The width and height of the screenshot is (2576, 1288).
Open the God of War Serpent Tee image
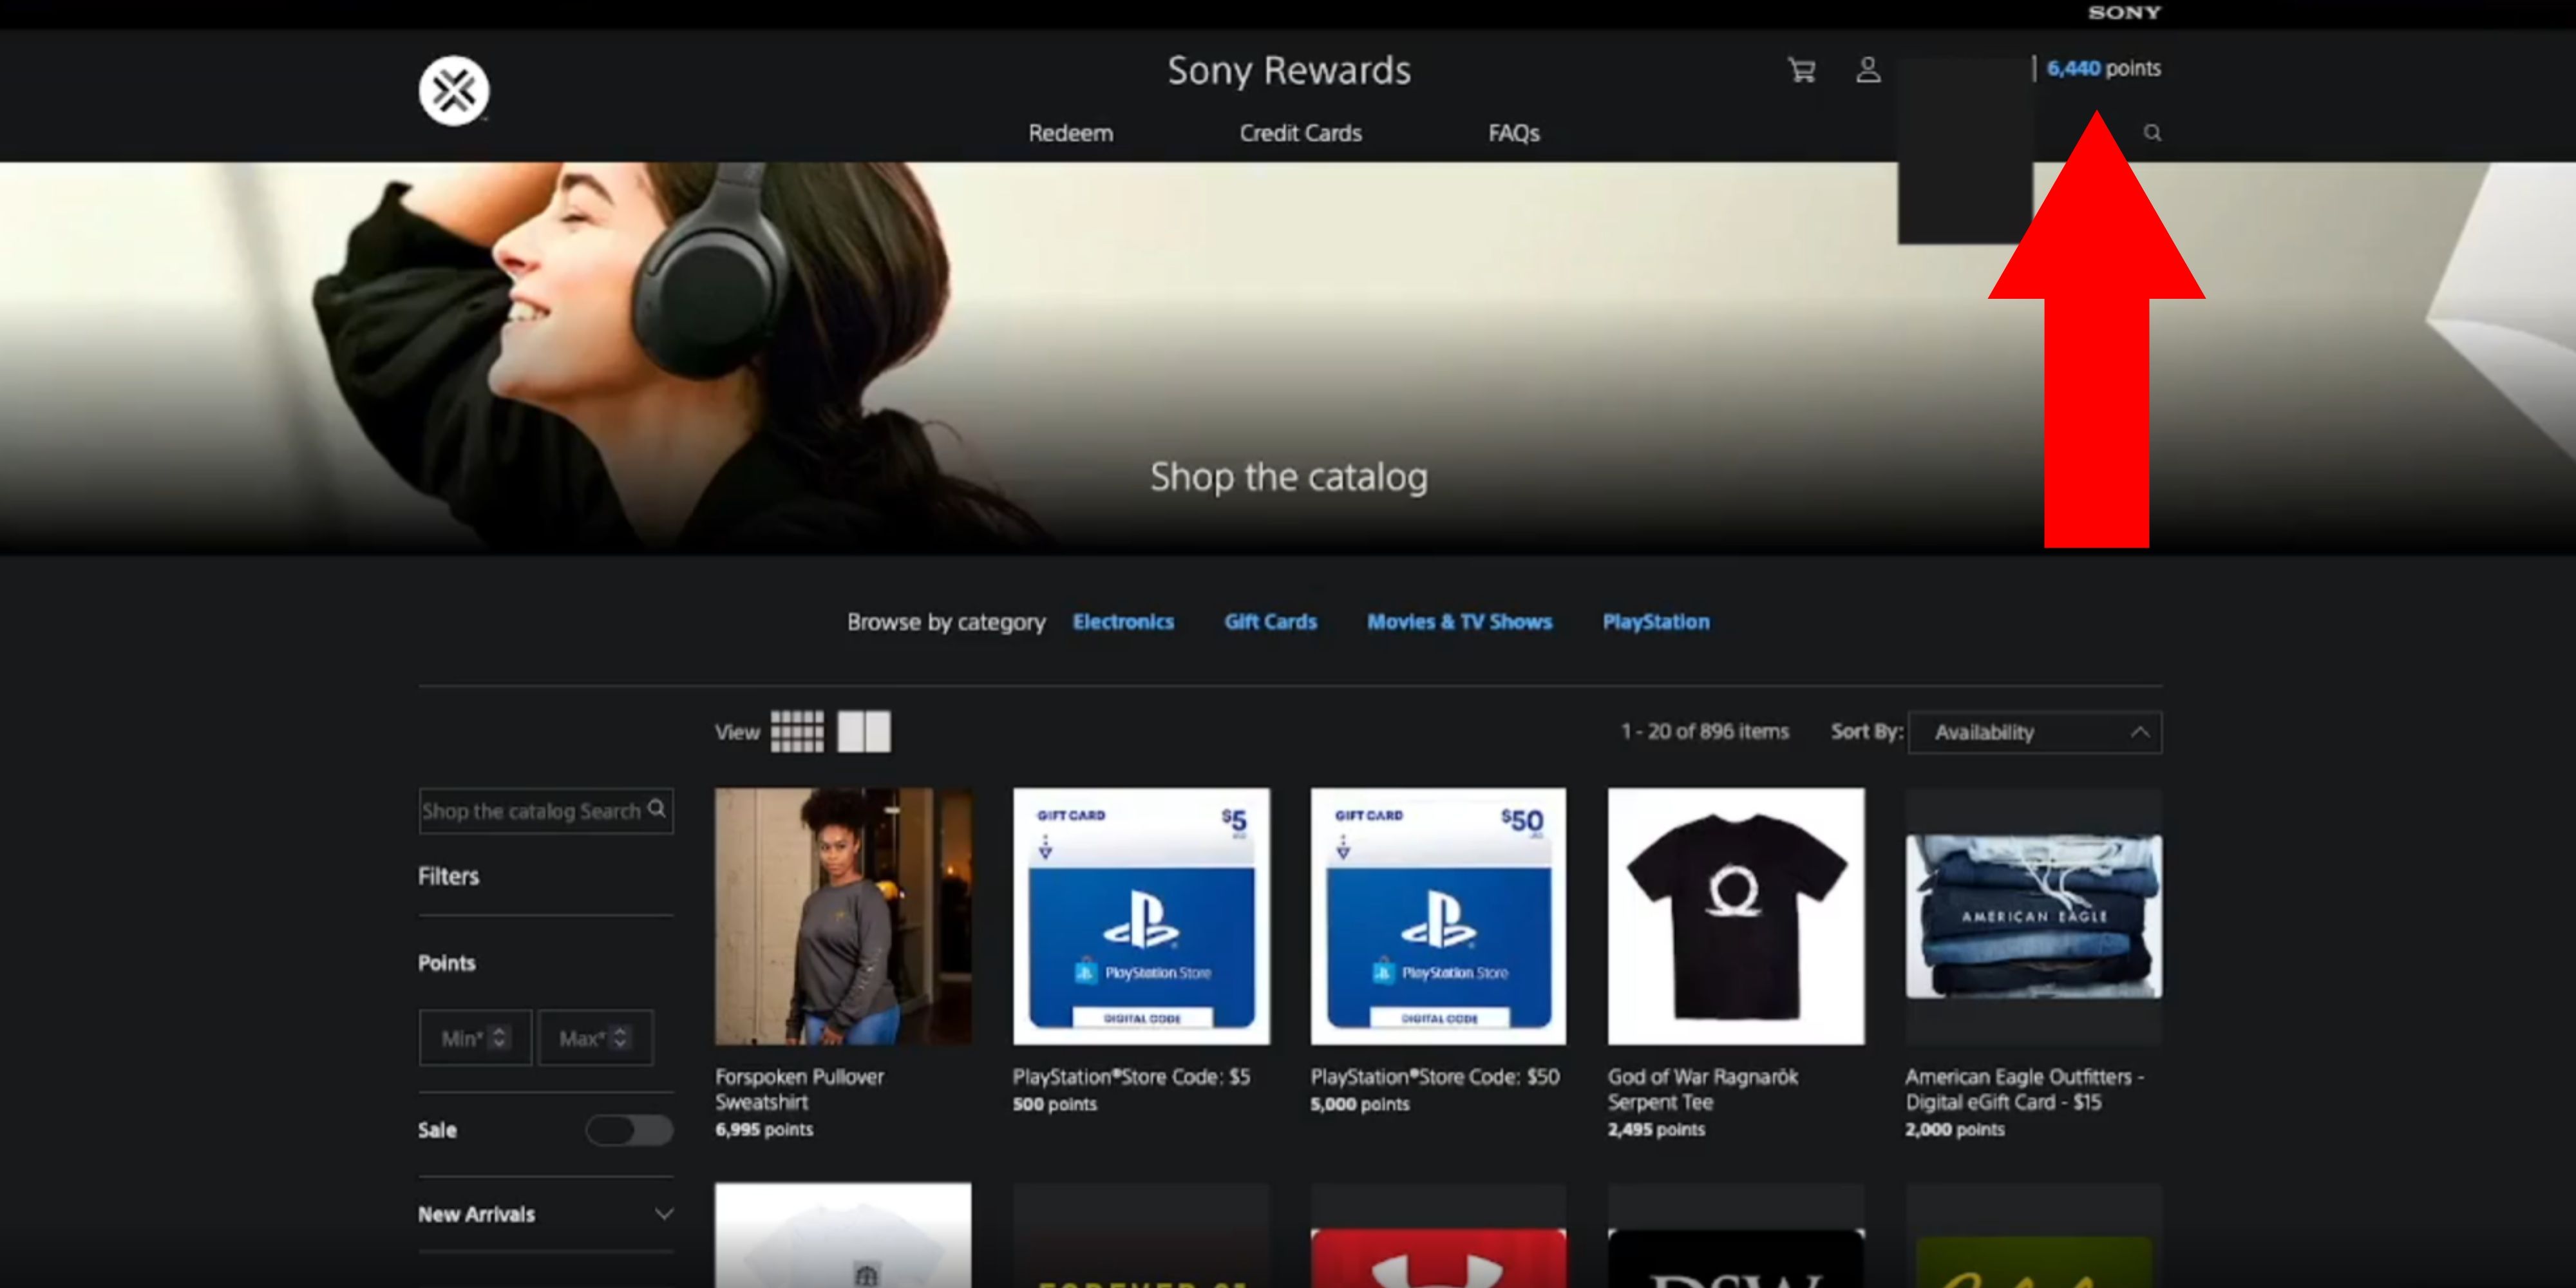(1736, 916)
